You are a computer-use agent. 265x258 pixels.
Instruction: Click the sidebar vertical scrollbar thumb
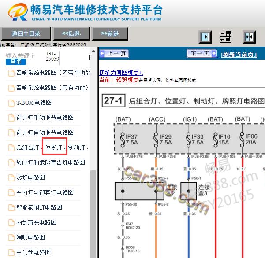click(93, 214)
